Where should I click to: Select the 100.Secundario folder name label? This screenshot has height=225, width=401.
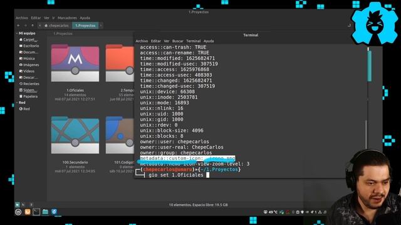75,162
